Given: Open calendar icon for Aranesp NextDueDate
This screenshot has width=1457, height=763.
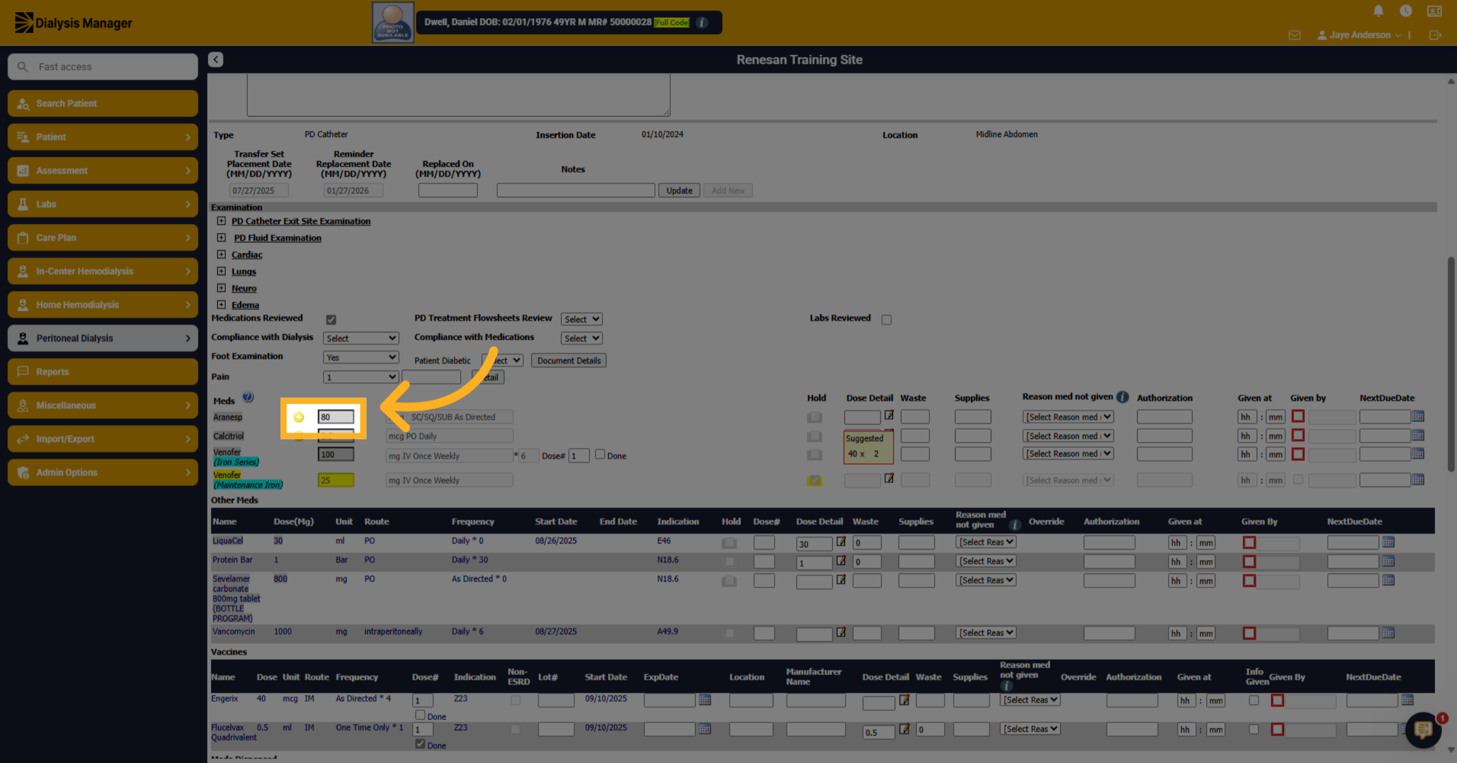Looking at the screenshot, I should click(x=1418, y=416).
